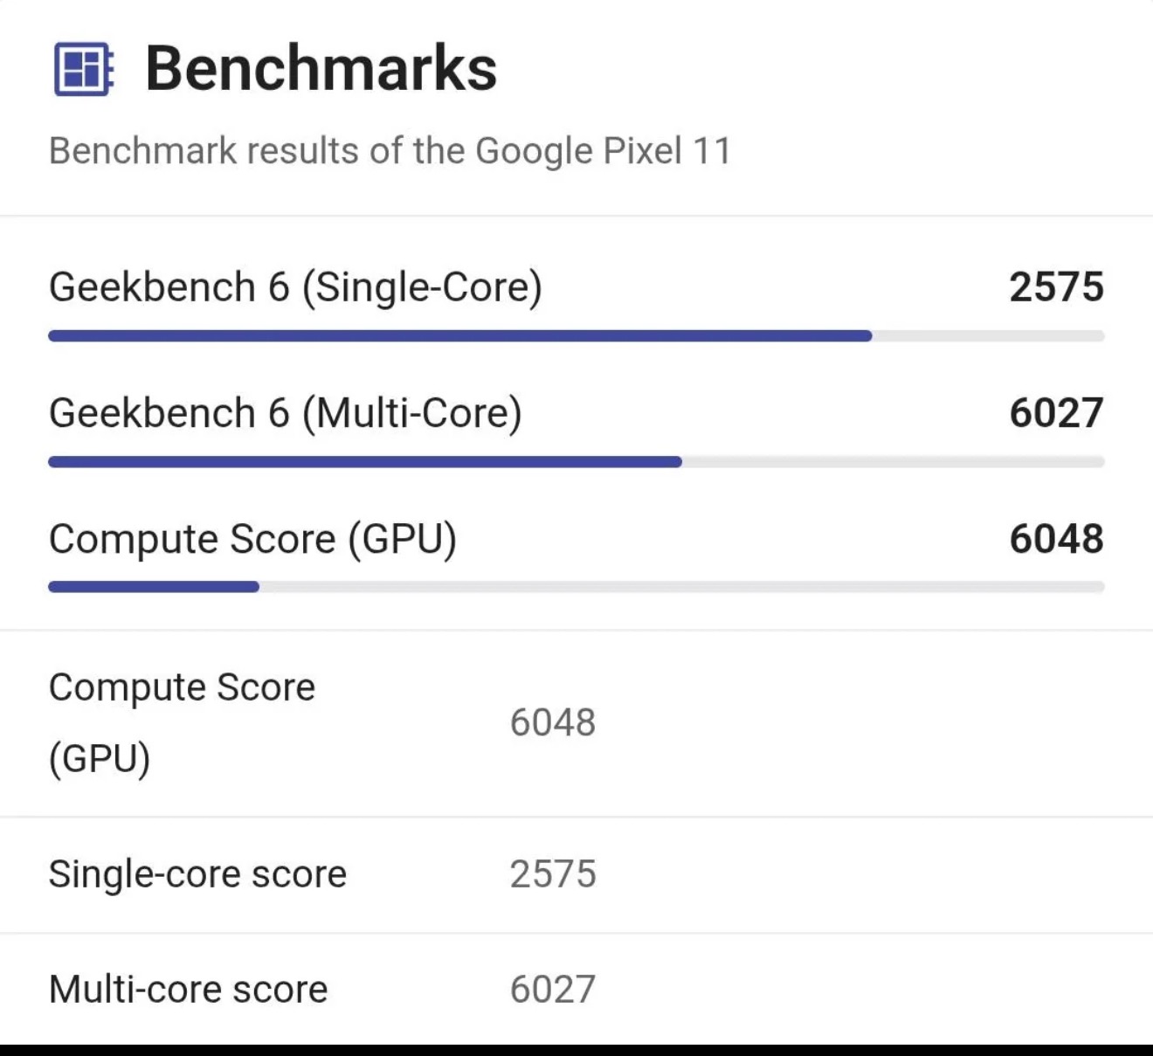The height and width of the screenshot is (1056, 1153).
Task: Select the 6027 value in the table
Action: (553, 990)
